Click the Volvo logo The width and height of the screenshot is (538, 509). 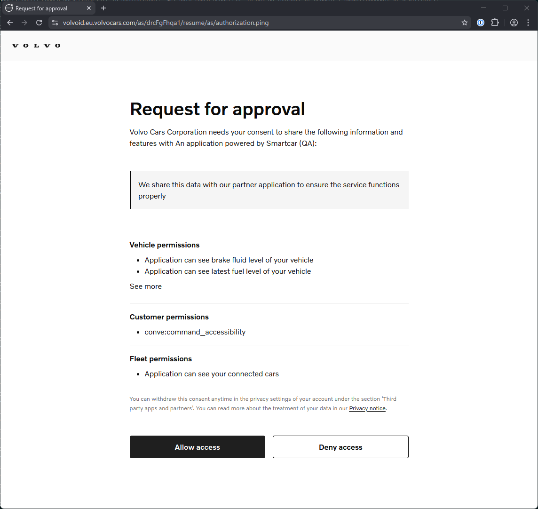coord(36,45)
